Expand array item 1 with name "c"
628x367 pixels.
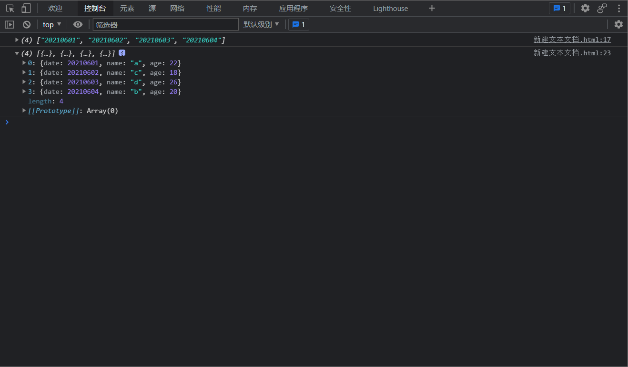(x=24, y=72)
